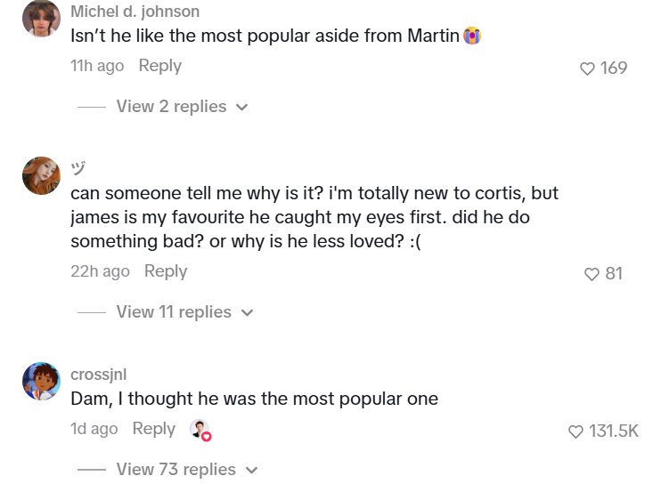Open the Michel d. johnson username link
Viewport: 645px width, 500px height.
(x=135, y=12)
